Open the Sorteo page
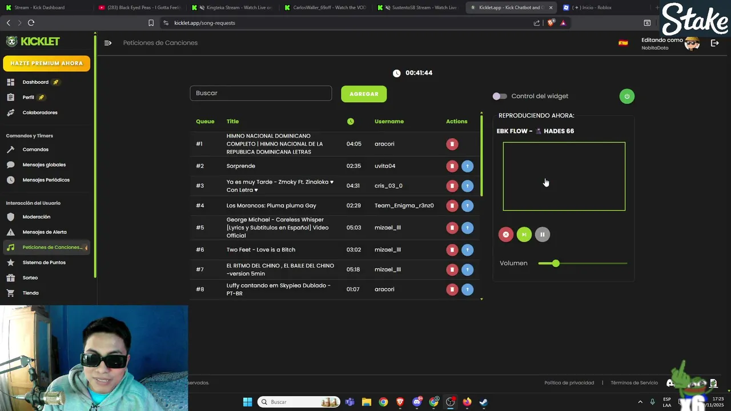Image resolution: width=731 pixels, height=411 pixels. click(30, 278)
